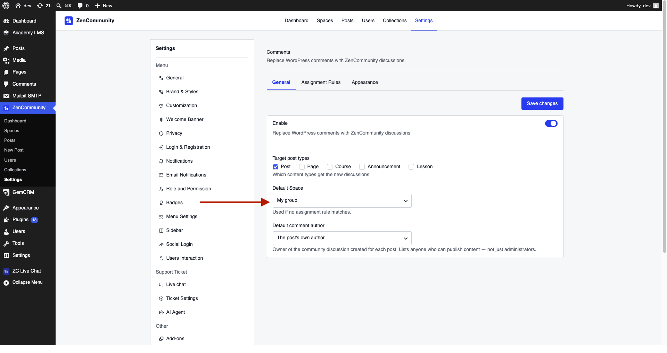The height and width of the screenshot is (353, 667).
Task: Check the Course target type checkbox
Action: 330,167
